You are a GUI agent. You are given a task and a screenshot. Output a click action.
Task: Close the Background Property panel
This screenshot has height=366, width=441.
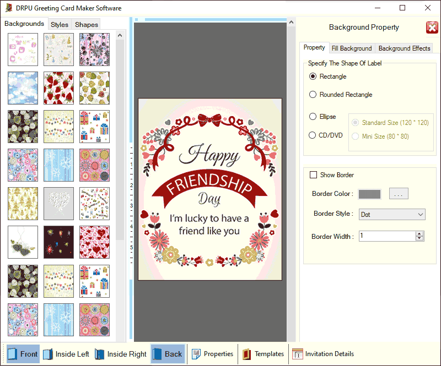432,27
